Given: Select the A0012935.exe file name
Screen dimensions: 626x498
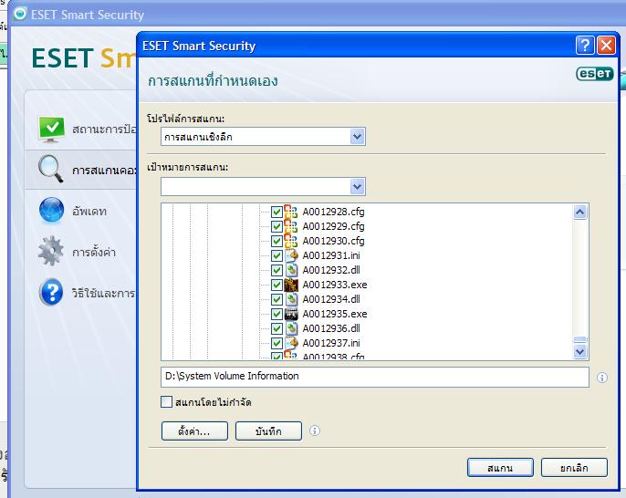Looking at the screenshot, I should (x=335, y=314).
